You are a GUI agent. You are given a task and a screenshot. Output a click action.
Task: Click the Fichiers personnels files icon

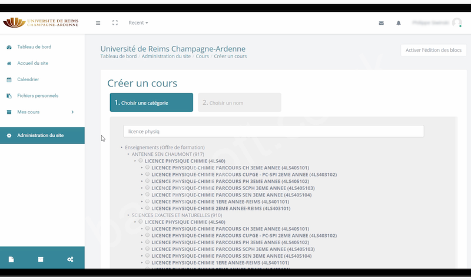pos(9,96)
